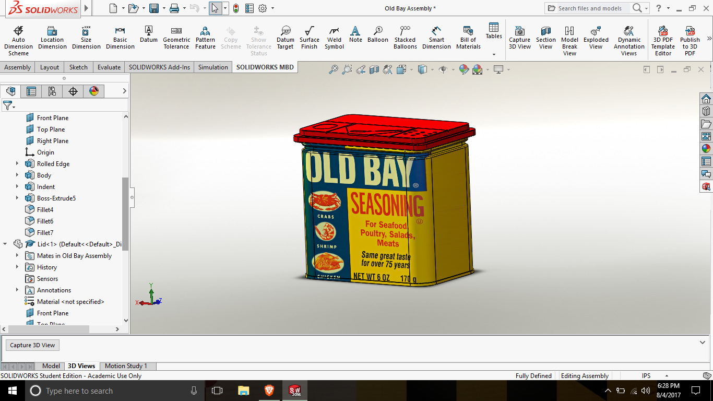Image resolution: width=713 pixels, height=401 pixels.
Task: Select the Location Dimension tool
Action: click(x=52, y=38)
